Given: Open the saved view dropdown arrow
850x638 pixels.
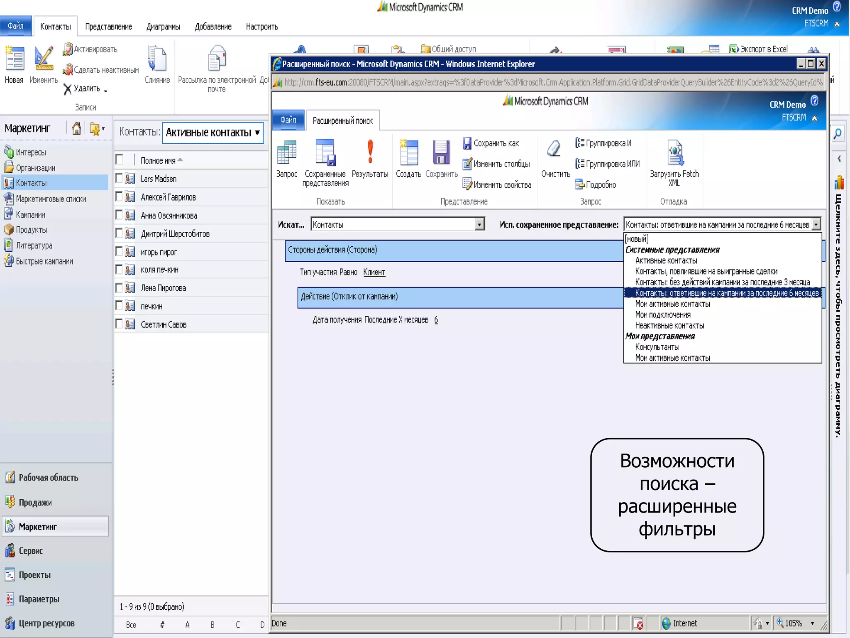Looking at the screenshot, I should point(816,225).
